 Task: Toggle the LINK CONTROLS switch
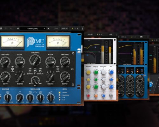click(30, 71)
